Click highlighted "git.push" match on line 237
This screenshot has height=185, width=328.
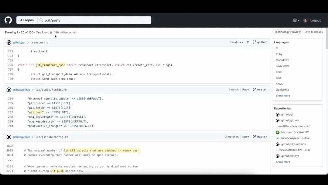pos(36,112)
